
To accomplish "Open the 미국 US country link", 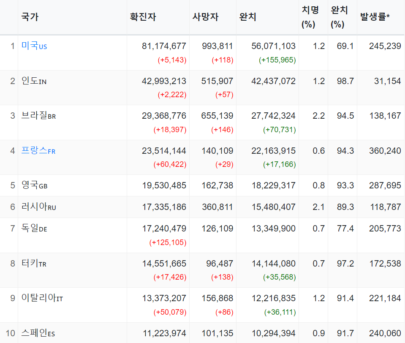I will [34, 46].
